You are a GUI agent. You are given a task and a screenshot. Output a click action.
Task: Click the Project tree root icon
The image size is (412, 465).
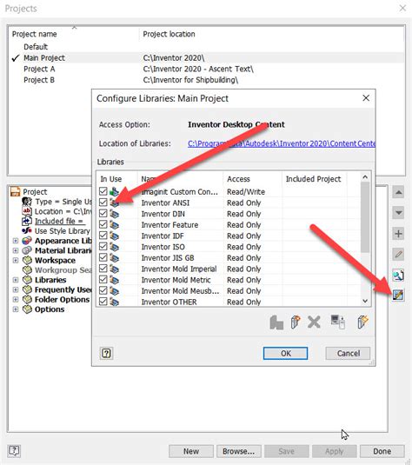pyautogui.click(x=15, y=191)
